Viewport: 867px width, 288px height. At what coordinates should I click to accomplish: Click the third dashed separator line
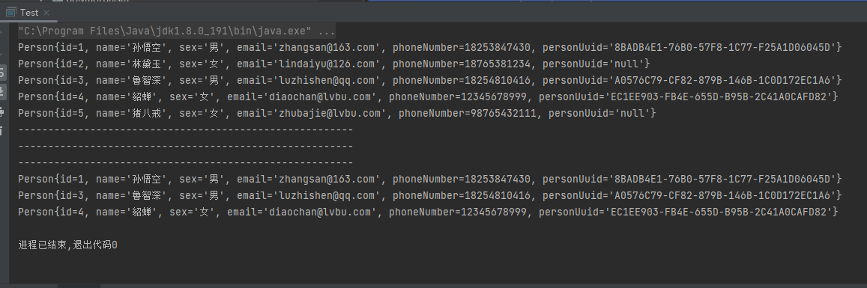pyautogui.click(x=186, y=163)
